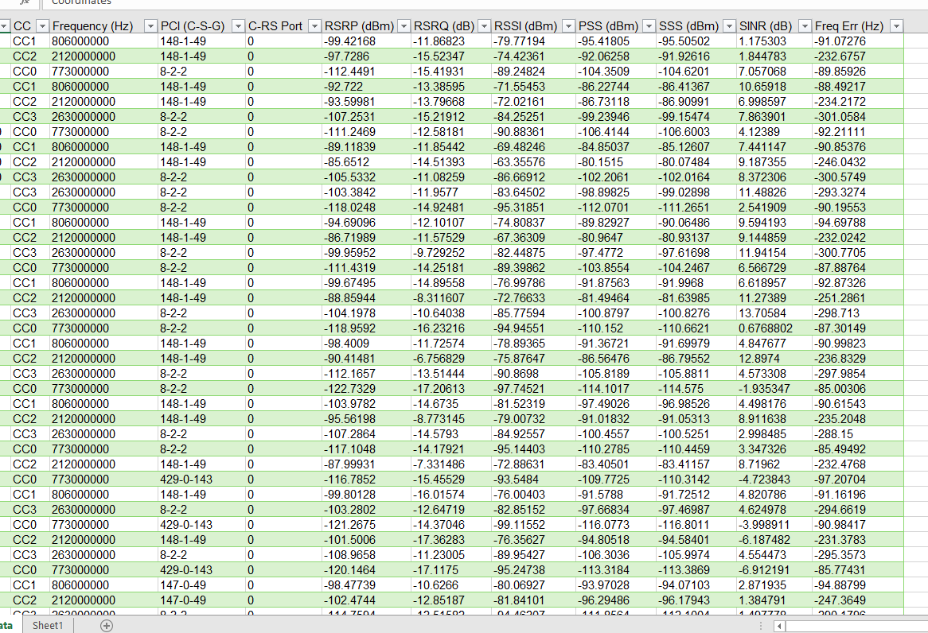Select the SSS cell -96.98526
The image size is (928, 633).
point(696,403)
